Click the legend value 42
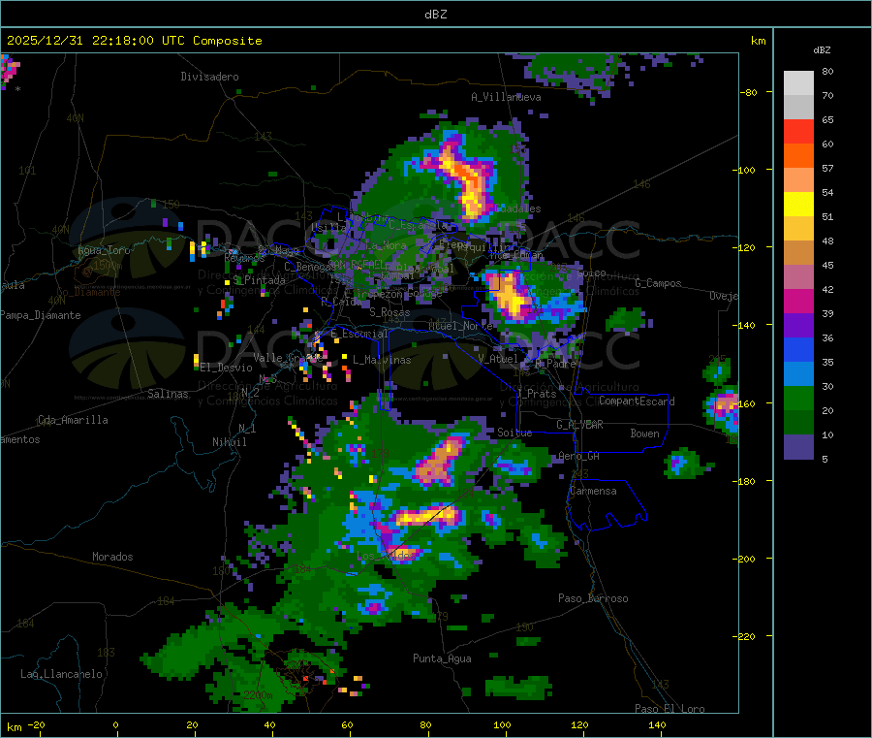 827,289
